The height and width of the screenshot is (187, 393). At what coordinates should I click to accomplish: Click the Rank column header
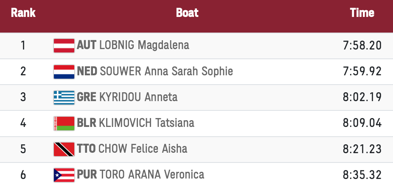23,13
